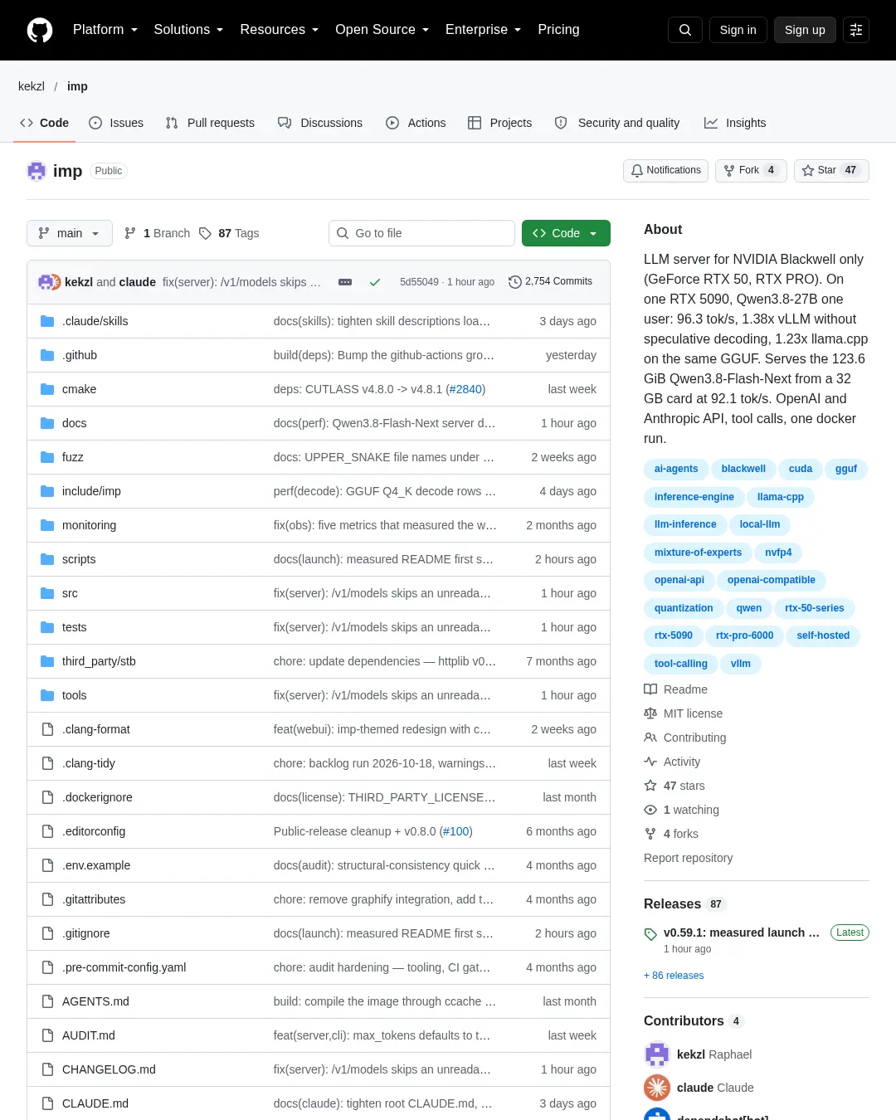This screenshot has height=1120, width=896.
Task: Open the search magnifier button
Action: tap(685, 30)
